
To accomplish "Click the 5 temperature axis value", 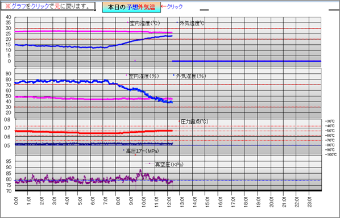I will coord(9,56).
